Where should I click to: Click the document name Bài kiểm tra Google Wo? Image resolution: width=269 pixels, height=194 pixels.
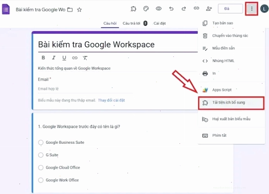[41, 10]
